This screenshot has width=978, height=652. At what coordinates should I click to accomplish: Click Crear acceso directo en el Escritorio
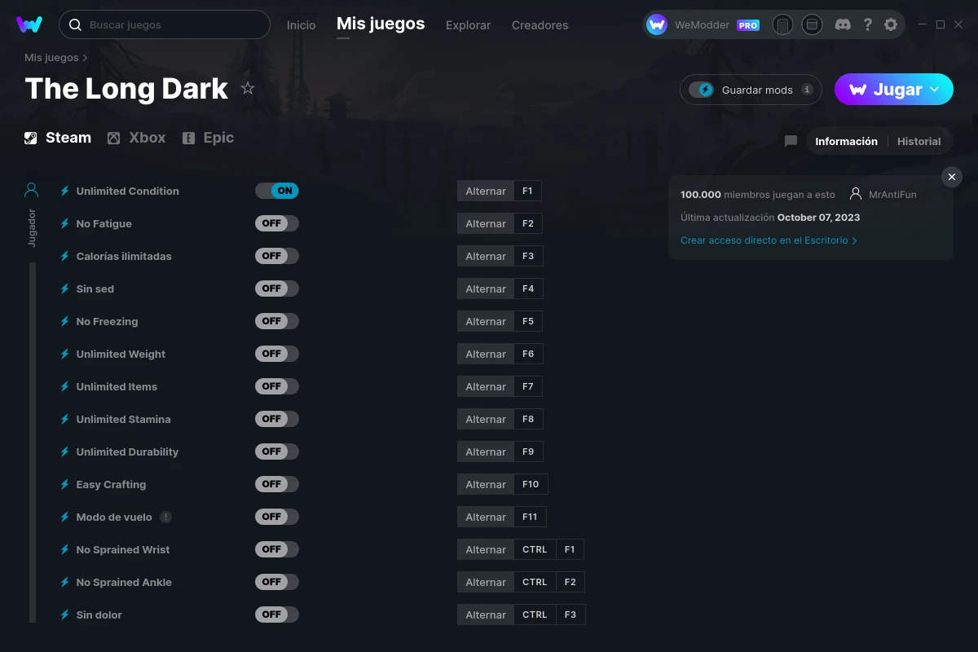point(769,240)
